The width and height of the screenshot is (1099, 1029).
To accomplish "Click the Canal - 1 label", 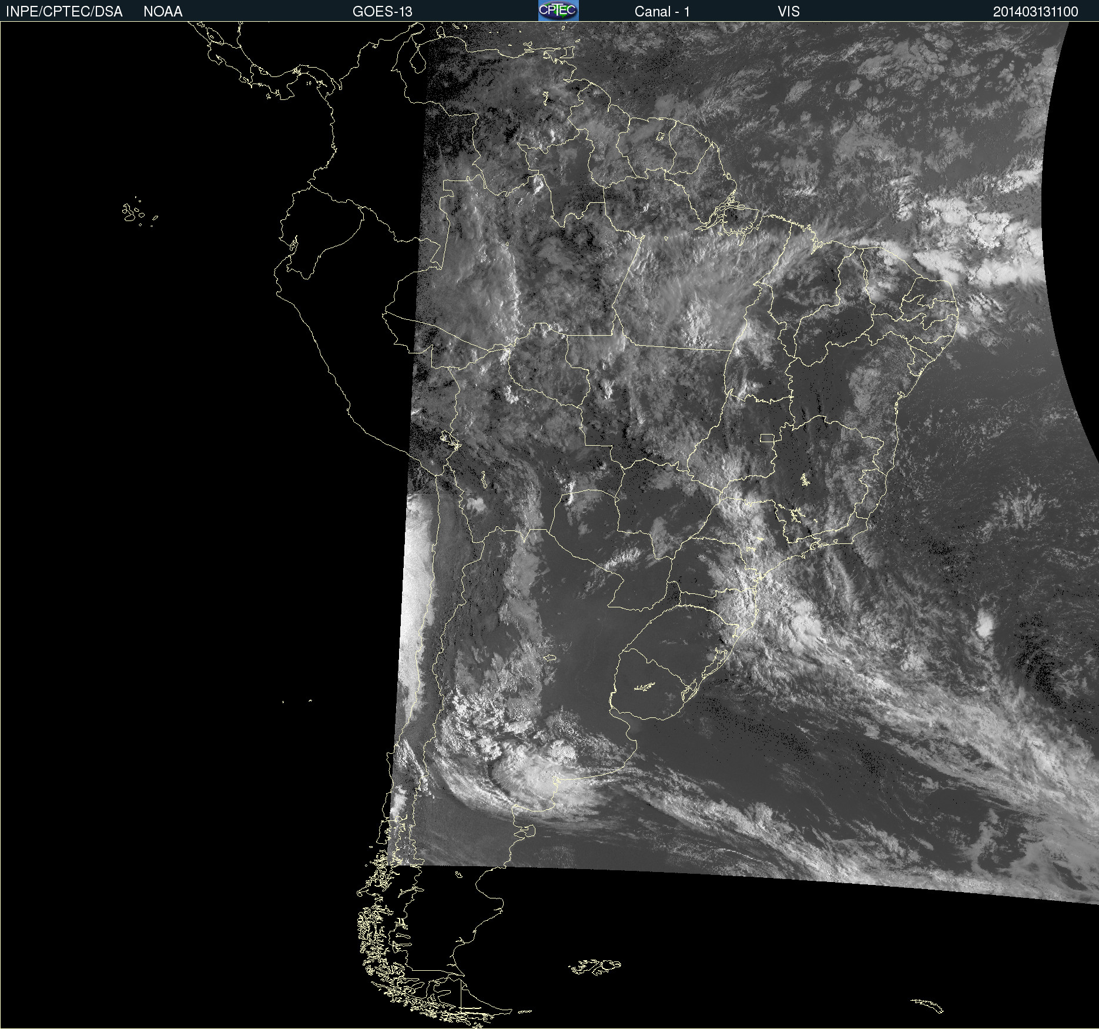I will tap(662, 12).
